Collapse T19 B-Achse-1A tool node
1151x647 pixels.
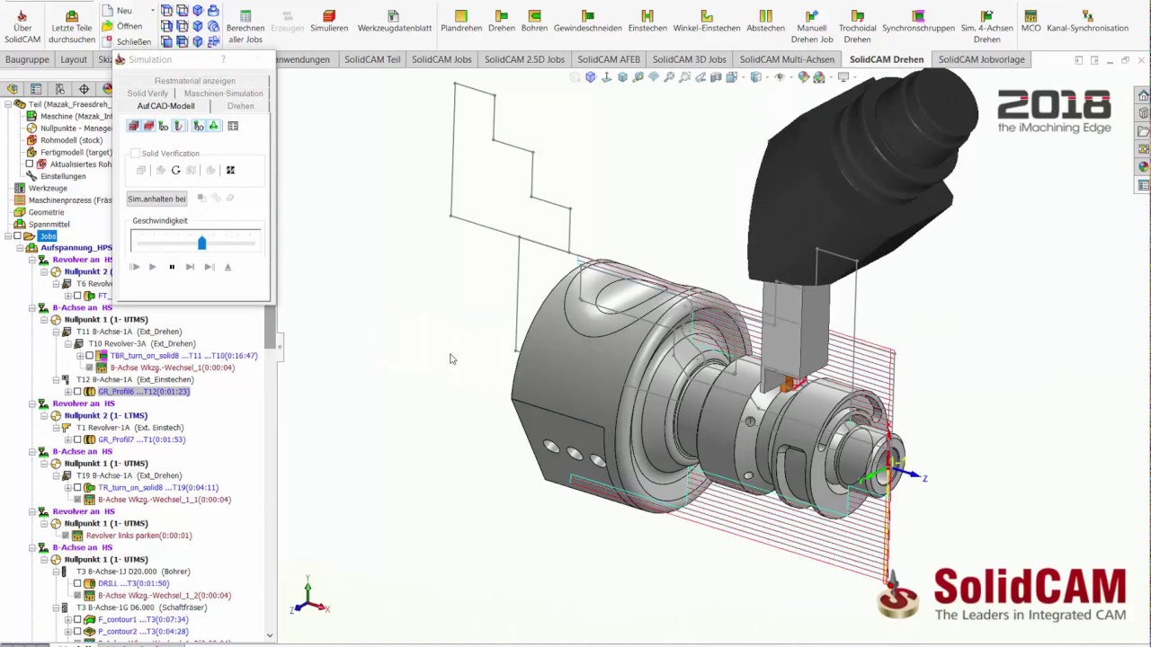pyautogui.click(x=56, y=475)
